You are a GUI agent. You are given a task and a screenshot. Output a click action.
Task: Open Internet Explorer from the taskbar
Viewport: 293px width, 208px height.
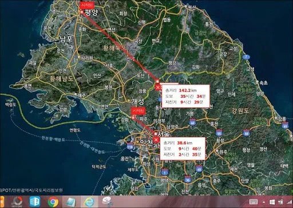tap(89, 202)
